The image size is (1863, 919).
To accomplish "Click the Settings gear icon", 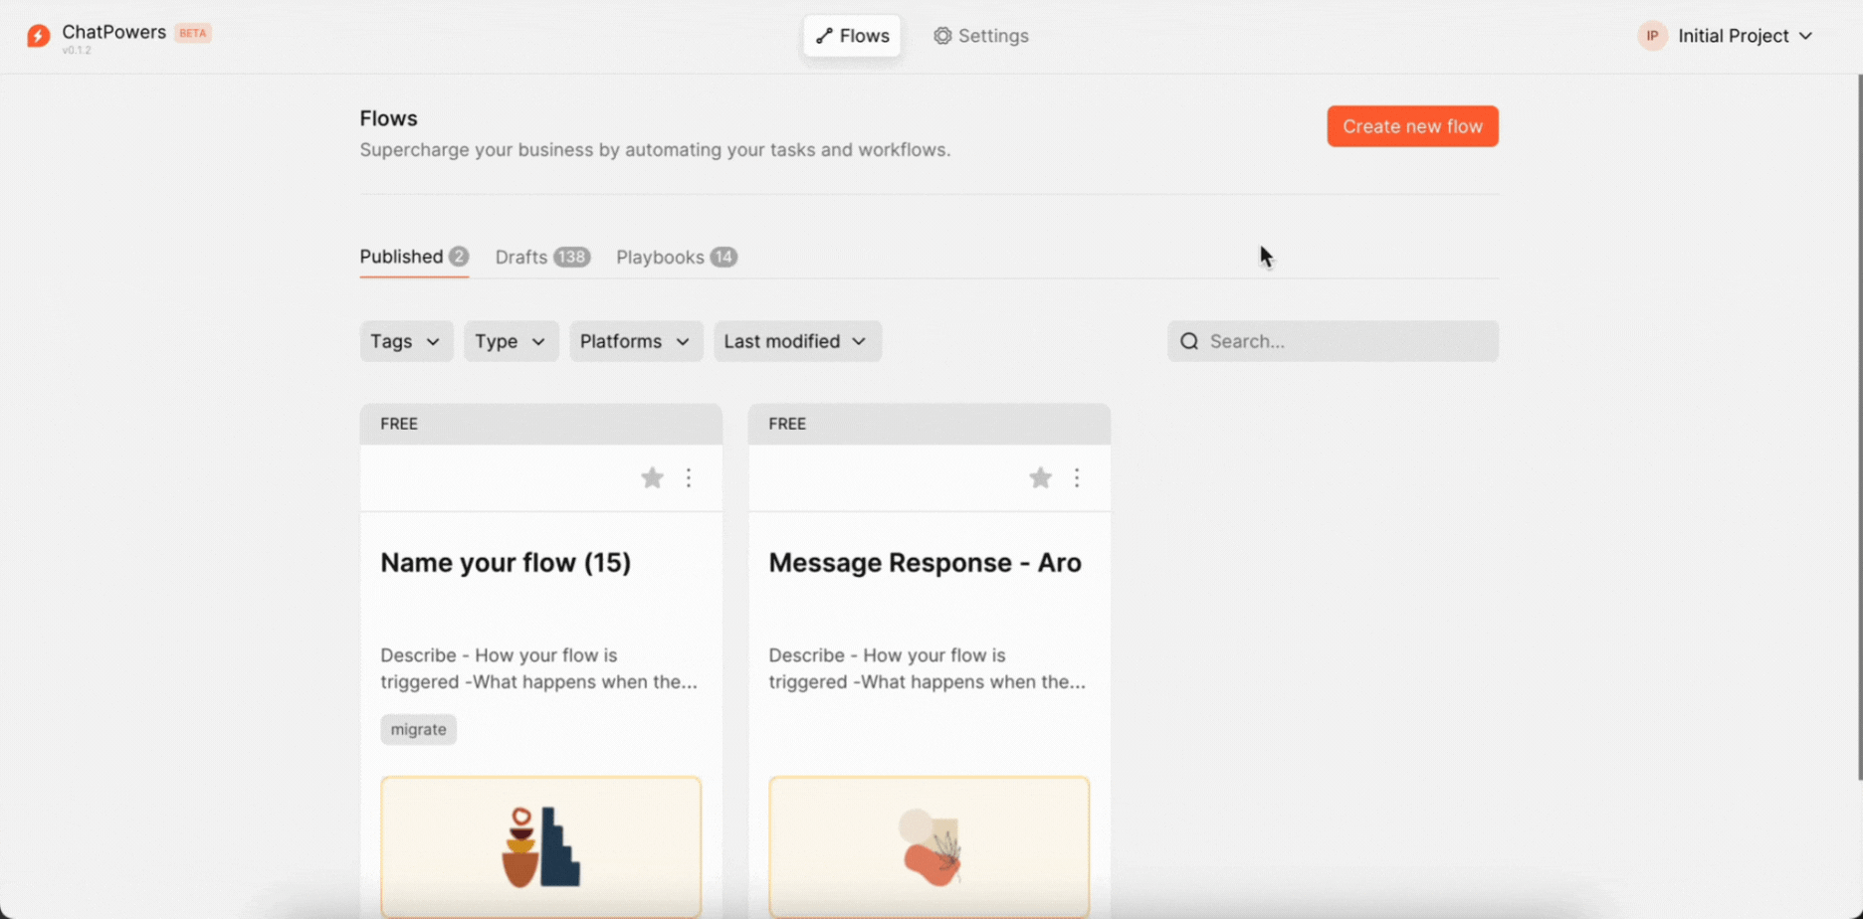I will (941, 36).
